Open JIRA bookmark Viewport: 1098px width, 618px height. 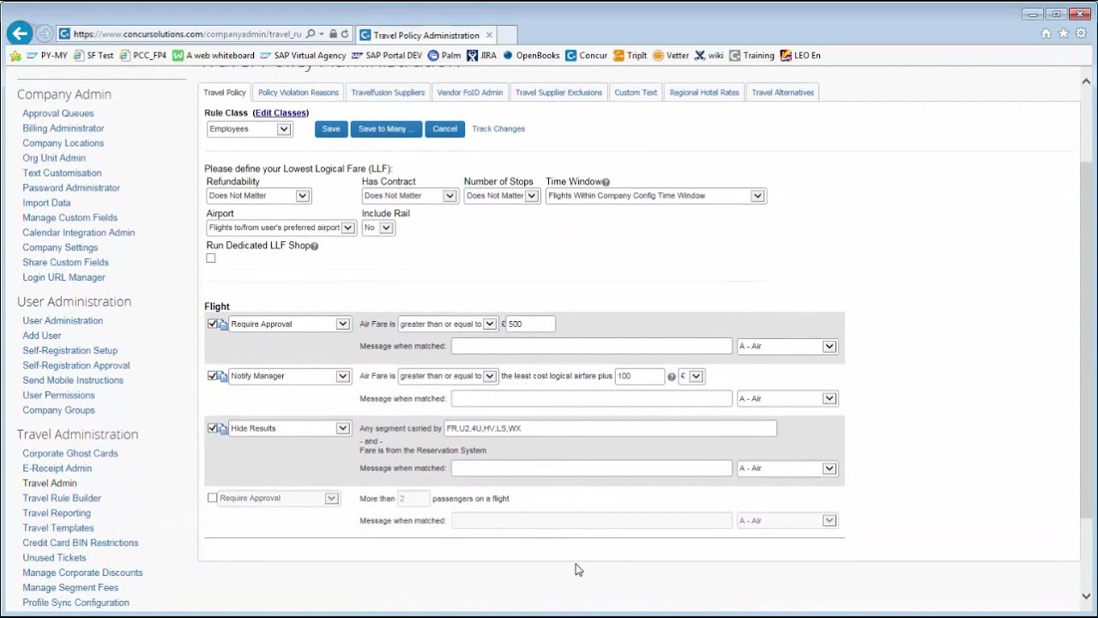coord(481,56)
